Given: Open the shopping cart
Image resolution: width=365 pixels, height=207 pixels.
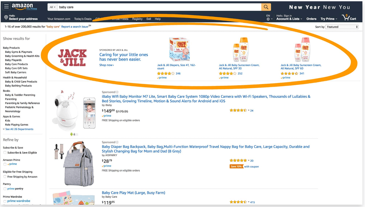Looking at the screenshot, I should point(349,18).
